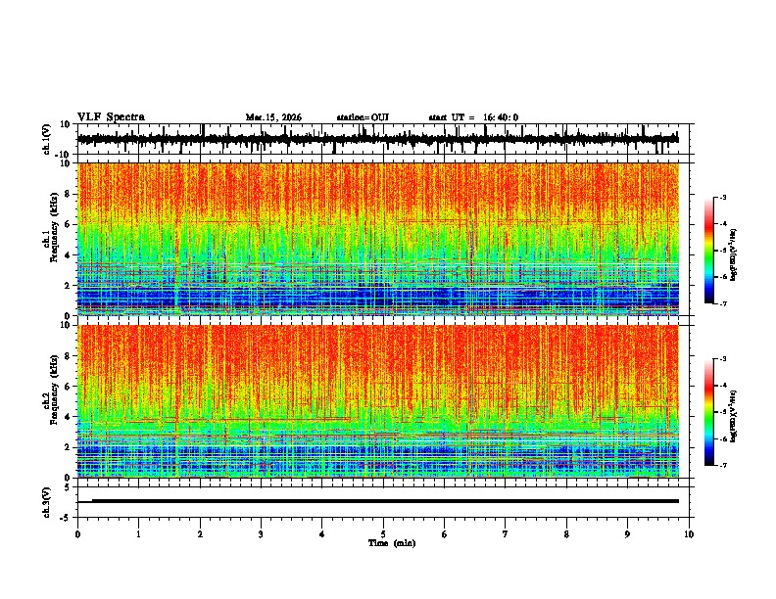Screen dimensions: 776x599
Task: Click the ch.2 colorbar log(PSD) unit label
Action: [734, 416]
